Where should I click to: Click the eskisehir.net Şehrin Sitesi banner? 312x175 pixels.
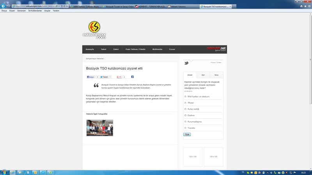216,49
